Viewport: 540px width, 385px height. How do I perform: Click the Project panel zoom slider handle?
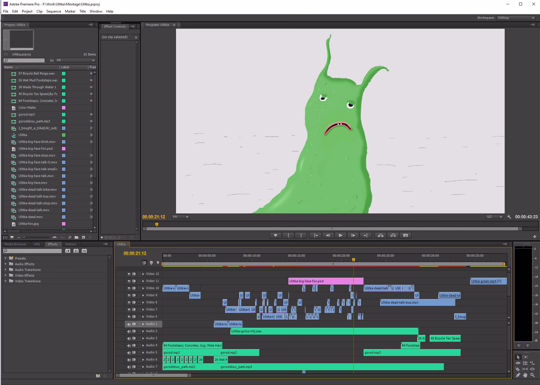tap(24, 237)
